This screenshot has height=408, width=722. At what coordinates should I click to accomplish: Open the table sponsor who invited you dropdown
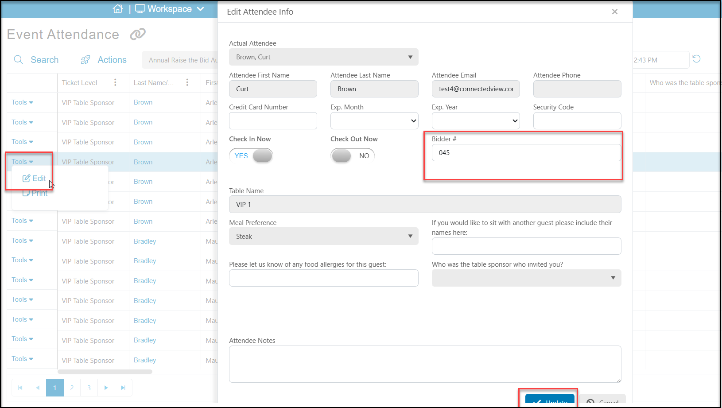[527, 278]
